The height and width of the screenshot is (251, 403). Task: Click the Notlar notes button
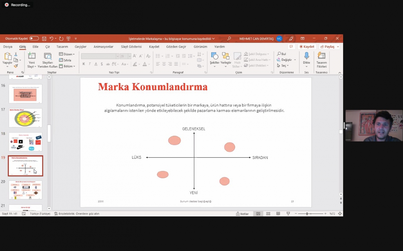tap(242, 214)
